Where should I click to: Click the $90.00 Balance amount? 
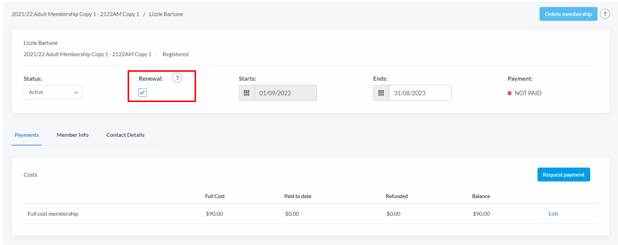pos(481,214)
